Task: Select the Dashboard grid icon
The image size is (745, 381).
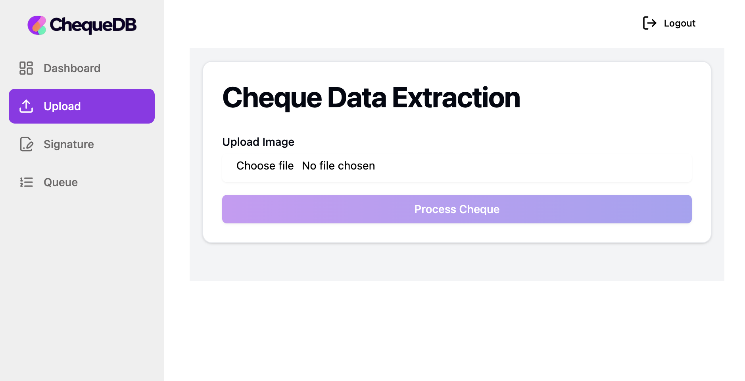Action: pyautogui.click(x=26, y=68)
